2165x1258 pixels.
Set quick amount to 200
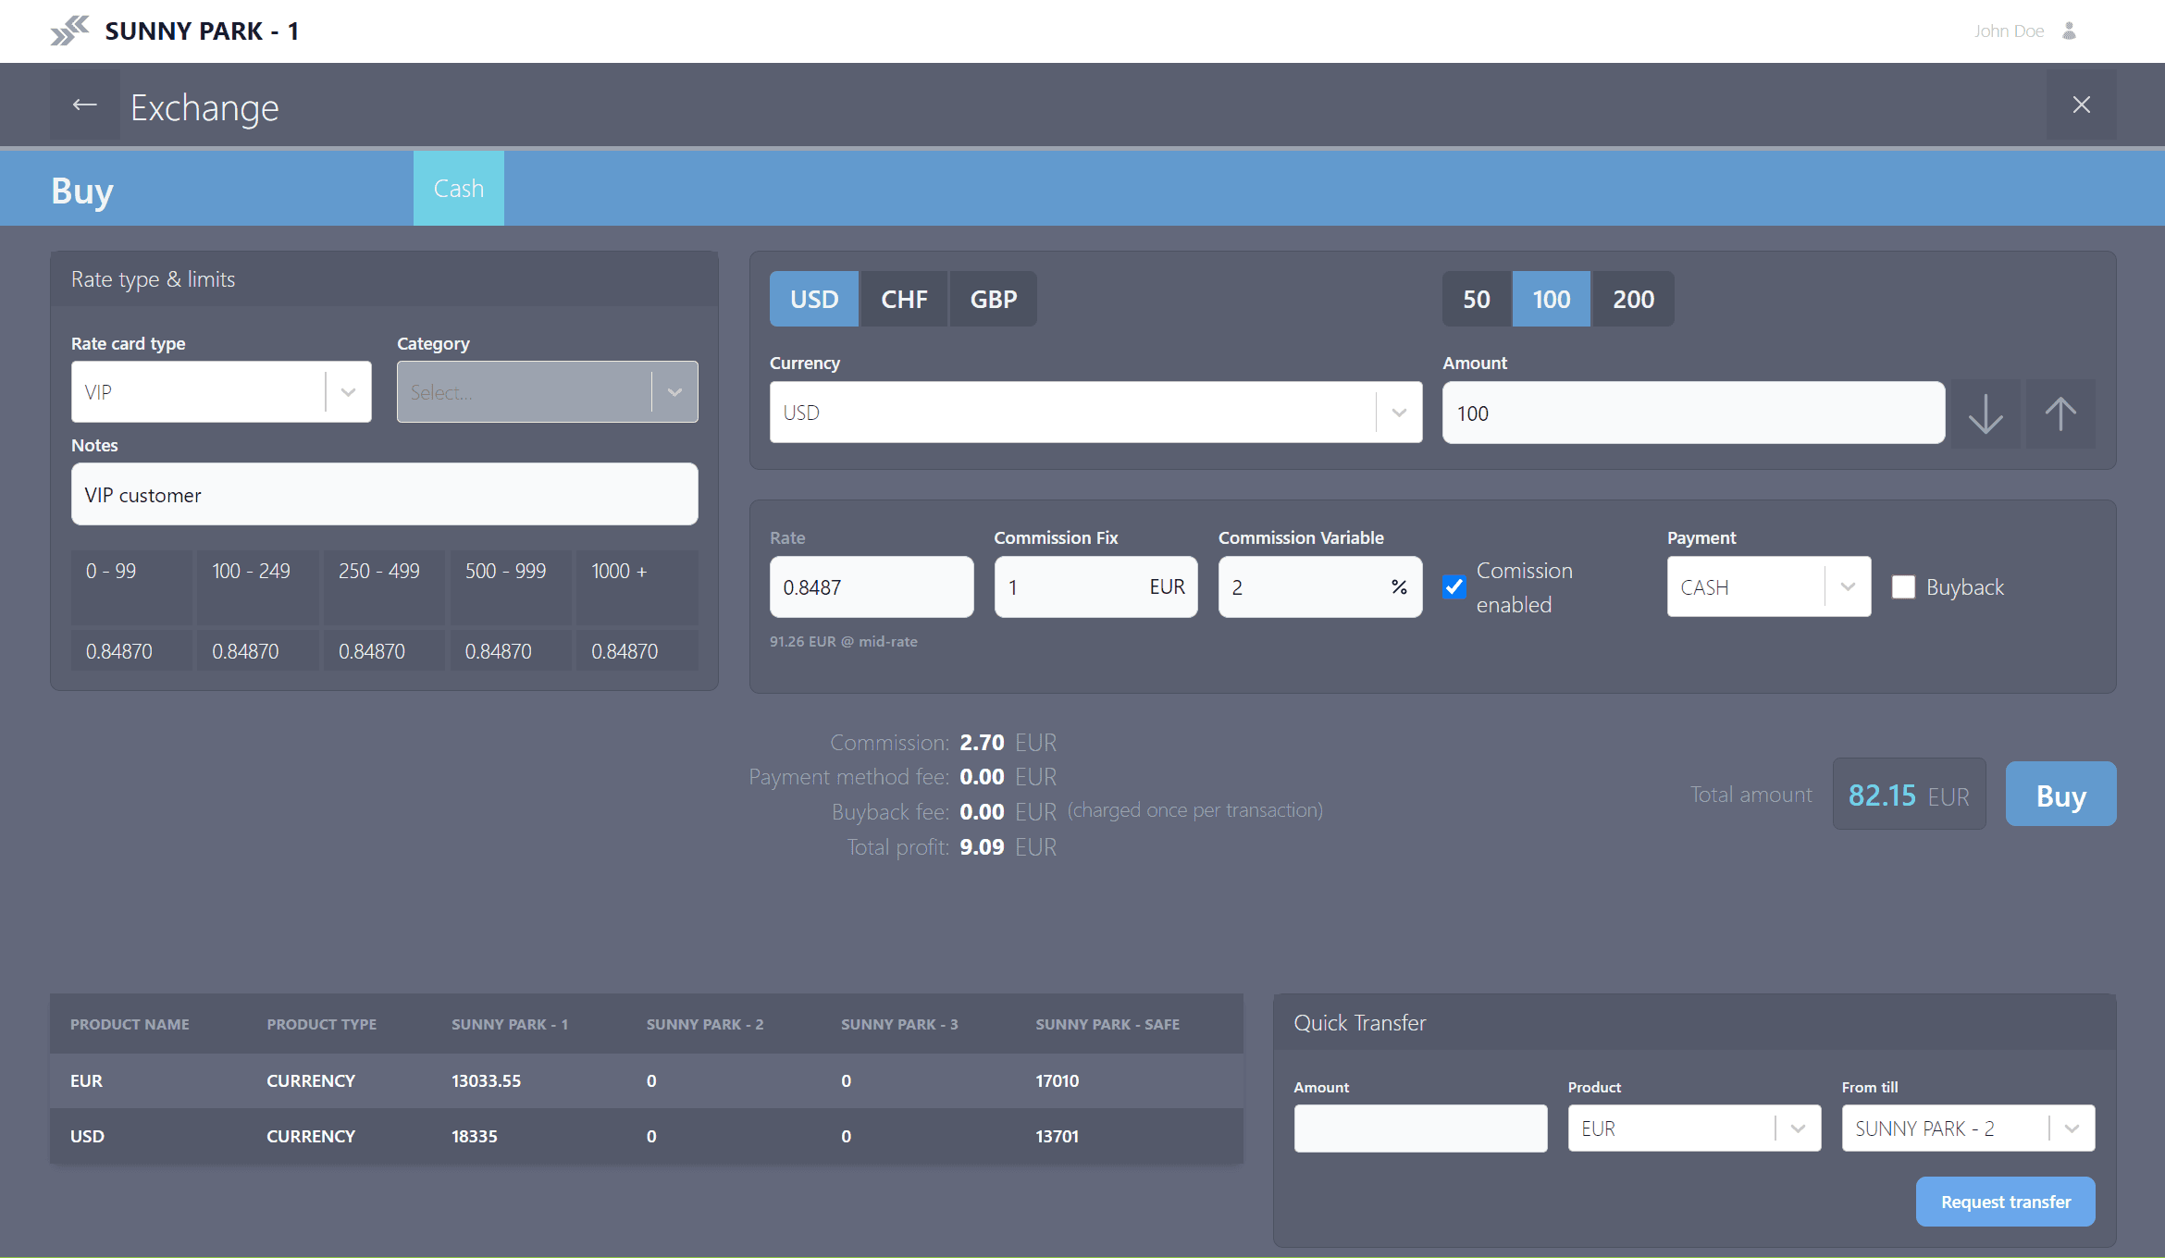click(x=1634, y=299)
